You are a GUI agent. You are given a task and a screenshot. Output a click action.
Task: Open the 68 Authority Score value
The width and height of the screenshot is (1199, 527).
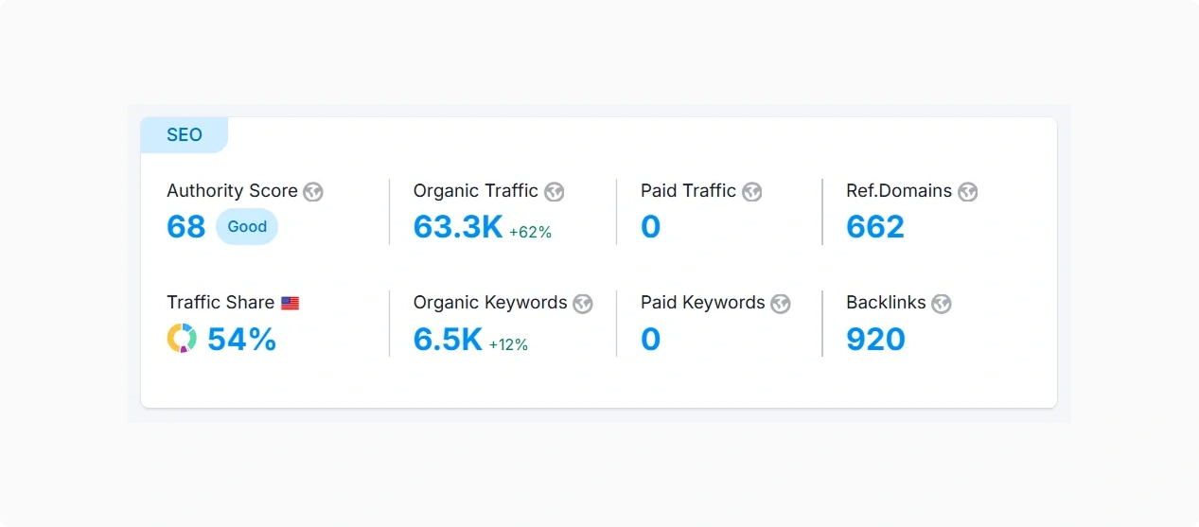(186, 227)
